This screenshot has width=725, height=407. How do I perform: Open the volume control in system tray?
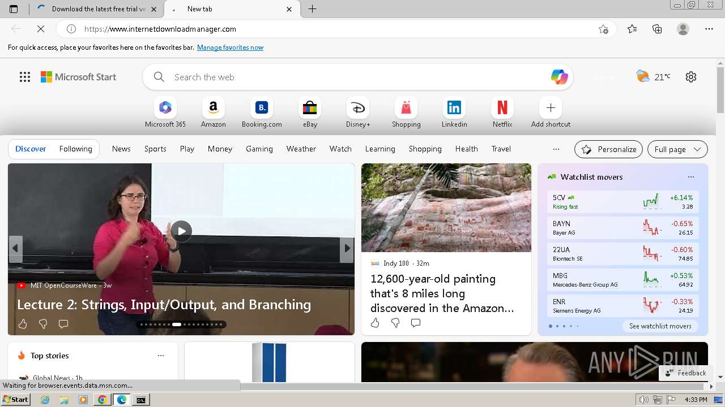(643, 400)
